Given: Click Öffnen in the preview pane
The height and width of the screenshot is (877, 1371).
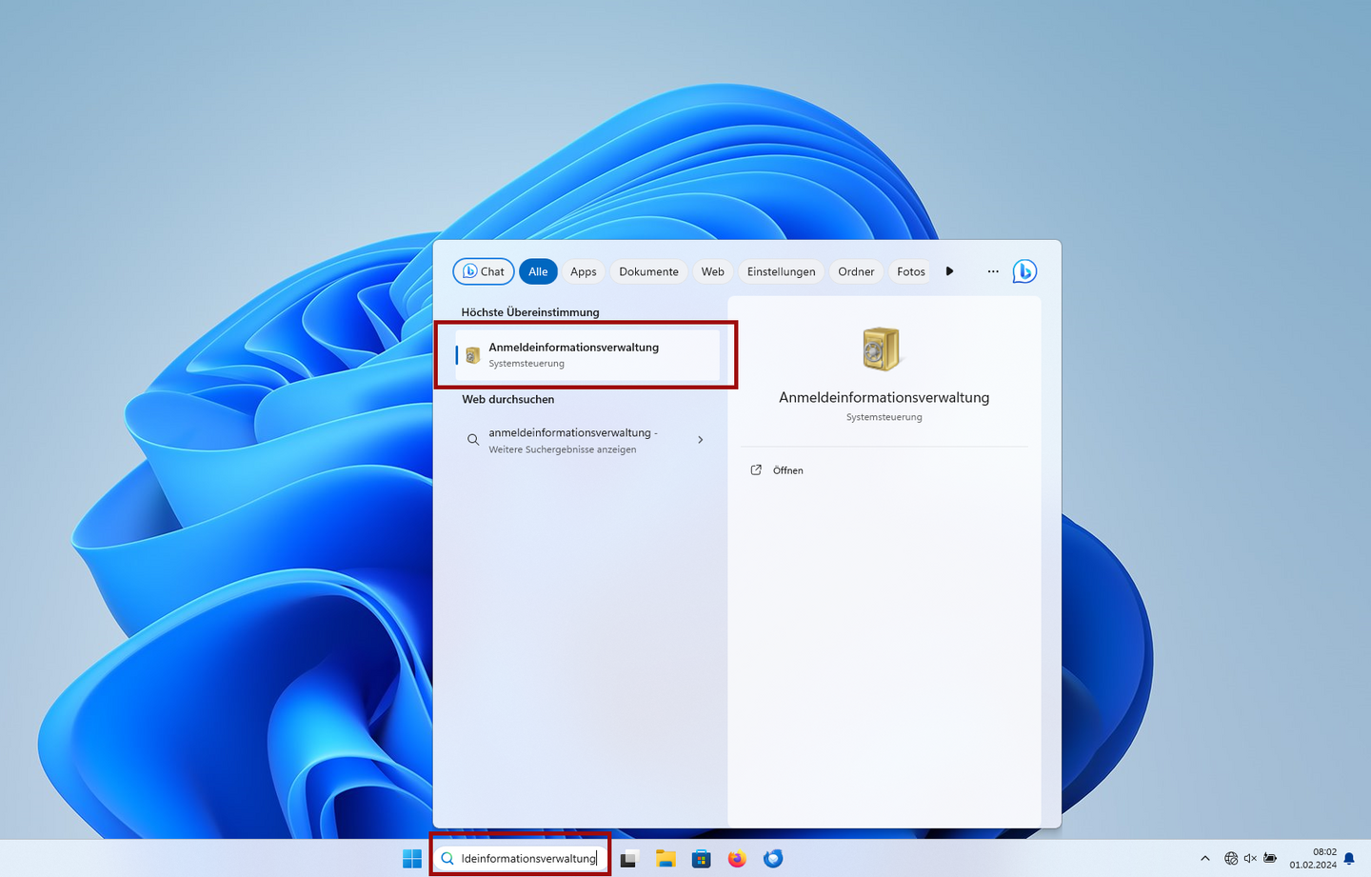Looking at the screenshot, I should click(787, 470).
